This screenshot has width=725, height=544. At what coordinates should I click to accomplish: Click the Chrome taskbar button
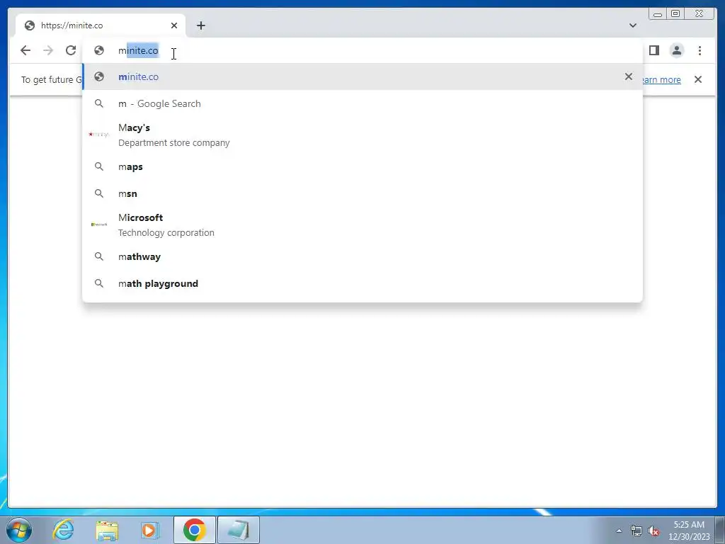click(x=195, y=530)
